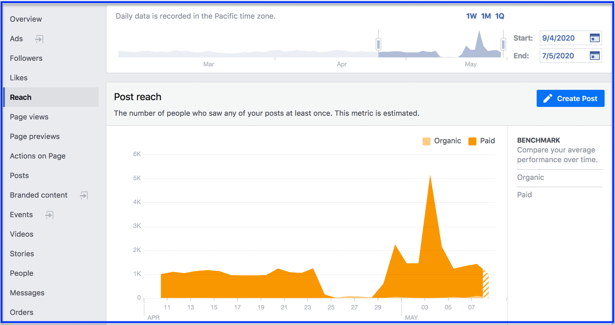
Task: Click the arrow icon beside Branded content
Action: 84,195
